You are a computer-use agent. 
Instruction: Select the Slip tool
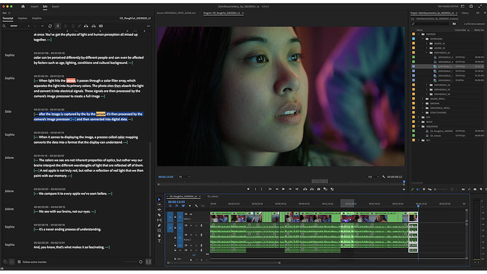point(159,220)
